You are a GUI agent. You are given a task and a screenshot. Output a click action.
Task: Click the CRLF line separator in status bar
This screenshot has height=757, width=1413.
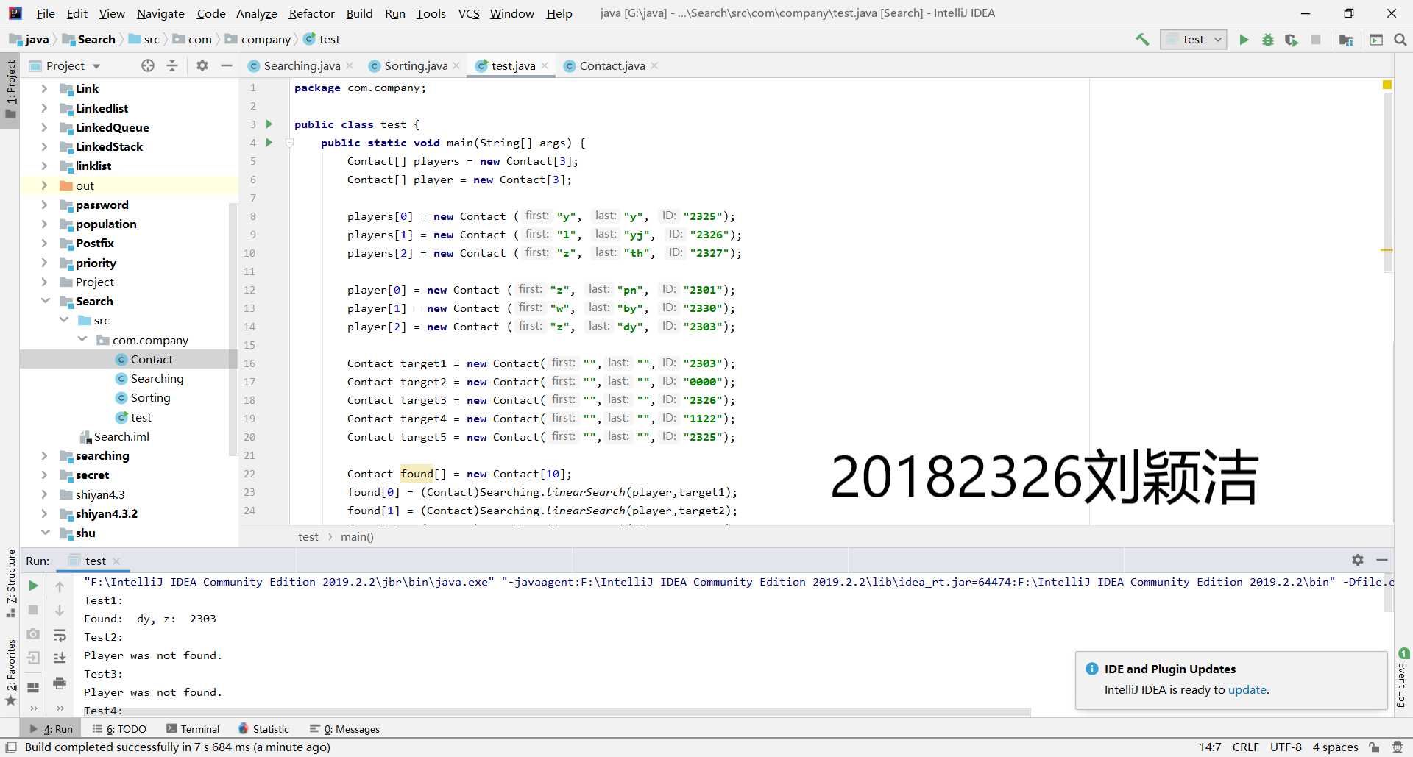(x=1245, y=747)
